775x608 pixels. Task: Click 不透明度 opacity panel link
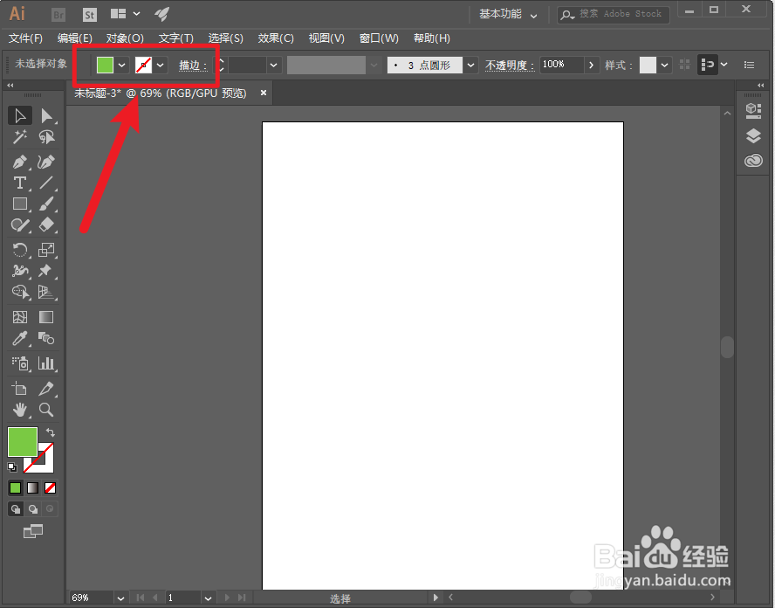pyautogui.click(x=510, y=66)
